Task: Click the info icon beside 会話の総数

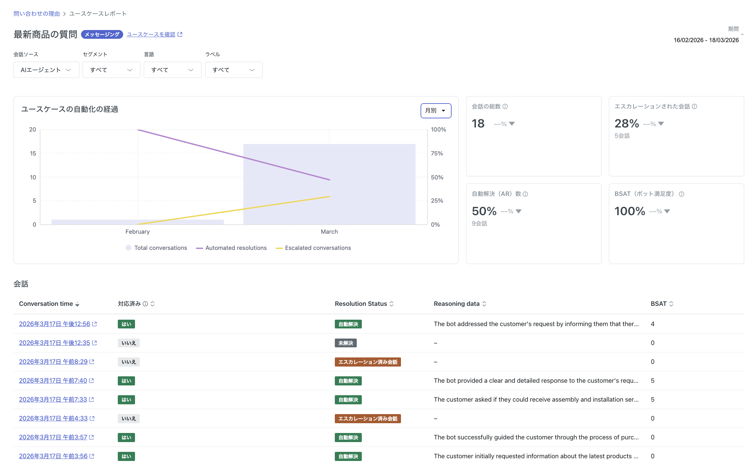Action: [505, 106]
